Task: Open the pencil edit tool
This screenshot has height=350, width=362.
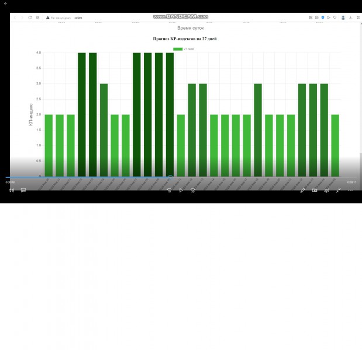Action: pyautogui.click(x=303, y=190)
